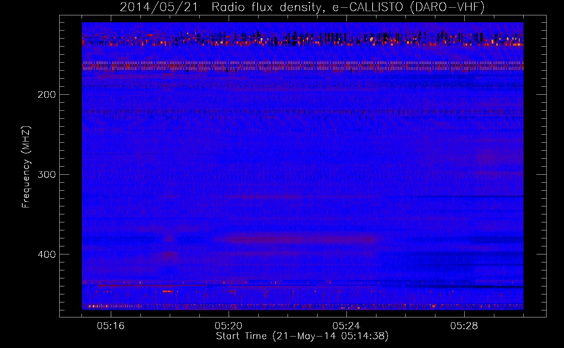
Task: Click the 'Frequency (MHZ)' axis label
Action: [26, 167]
